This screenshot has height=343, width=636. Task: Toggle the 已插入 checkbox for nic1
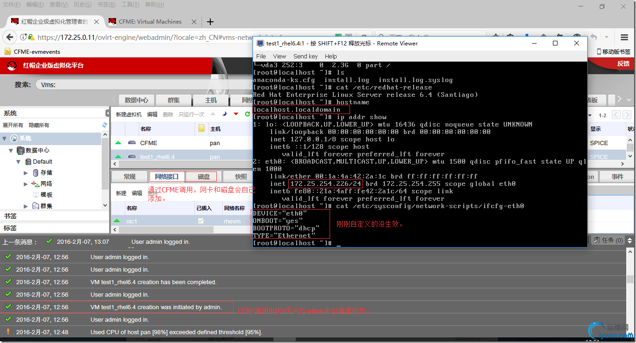coord(201,221)
